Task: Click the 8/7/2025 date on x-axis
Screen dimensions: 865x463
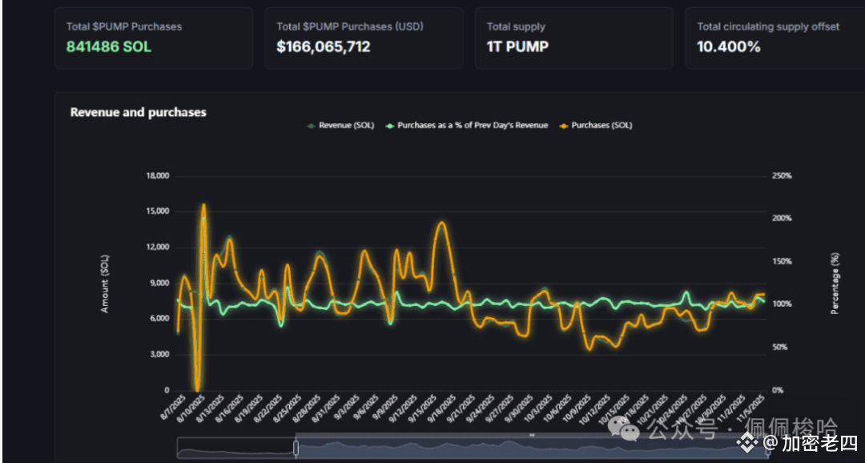Action: (x=171, y=407)
